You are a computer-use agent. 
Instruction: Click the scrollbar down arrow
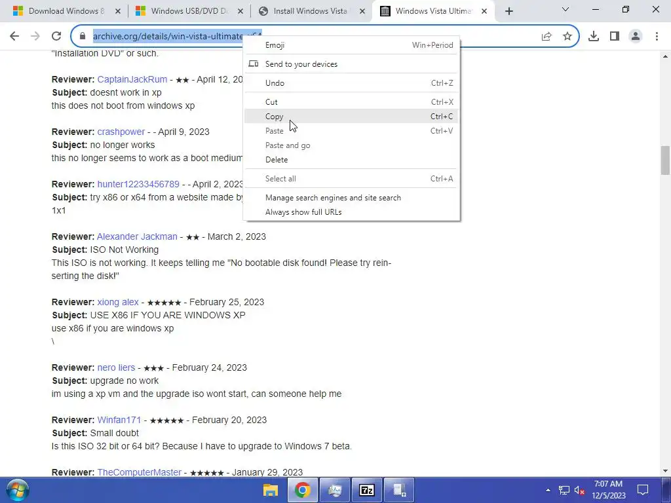click(x=665, y=471)
